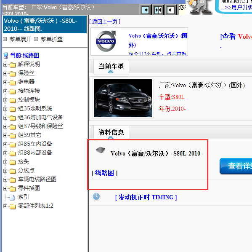
Task: Go back via 返回上一页 link
Action: [105, 21]
